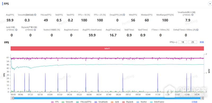Viewport: 212px width, 103px height.
Task: Click help icon beside Jank (/10min)
Action: (16, 30)
